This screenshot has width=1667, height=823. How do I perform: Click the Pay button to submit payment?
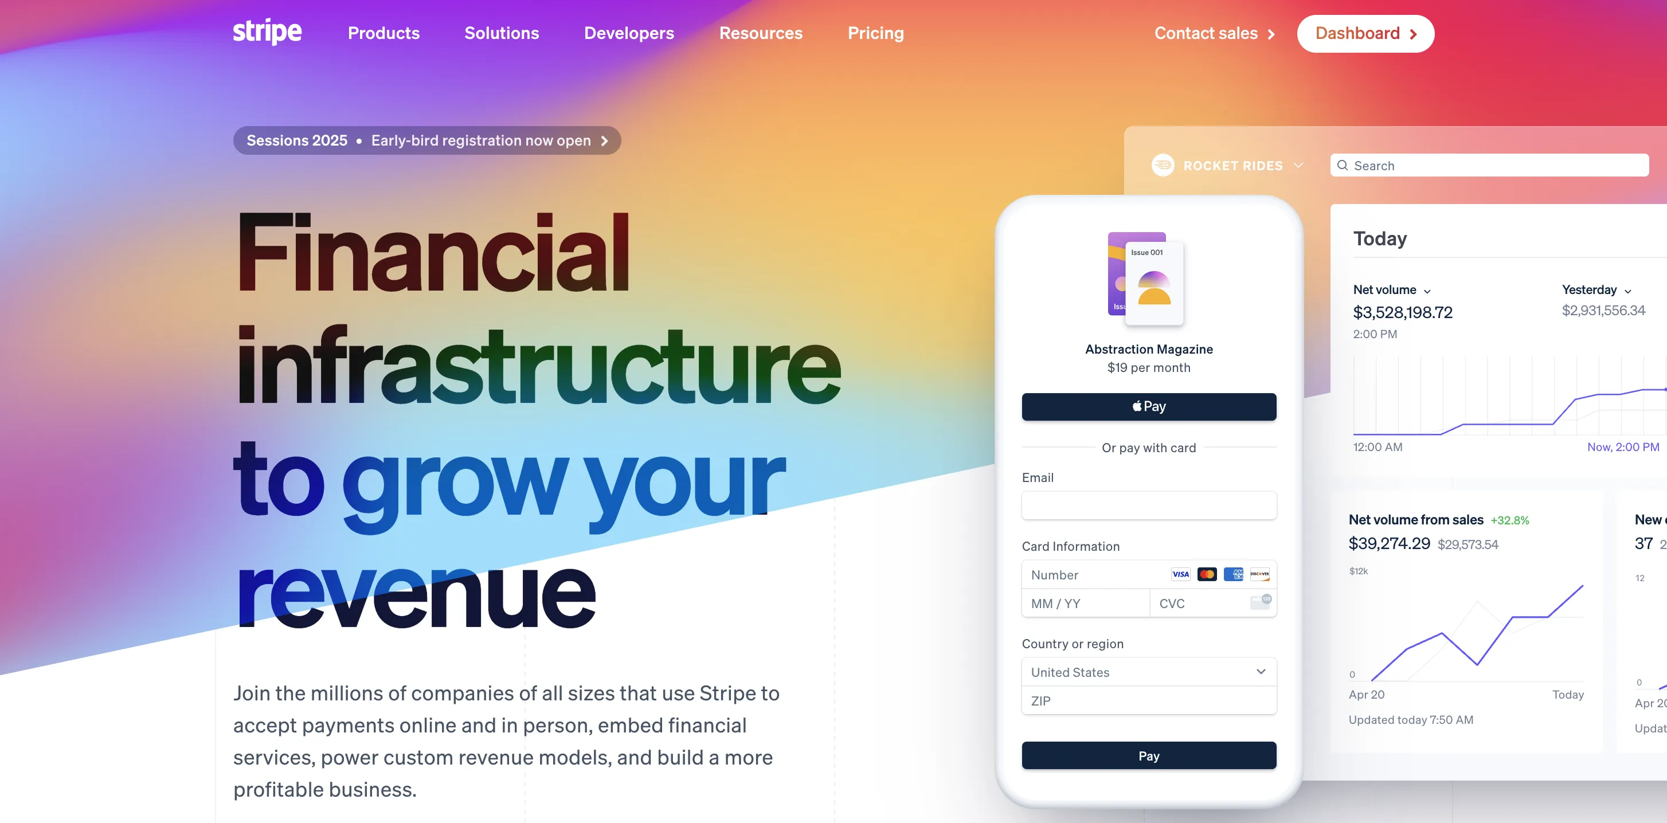1148,755
